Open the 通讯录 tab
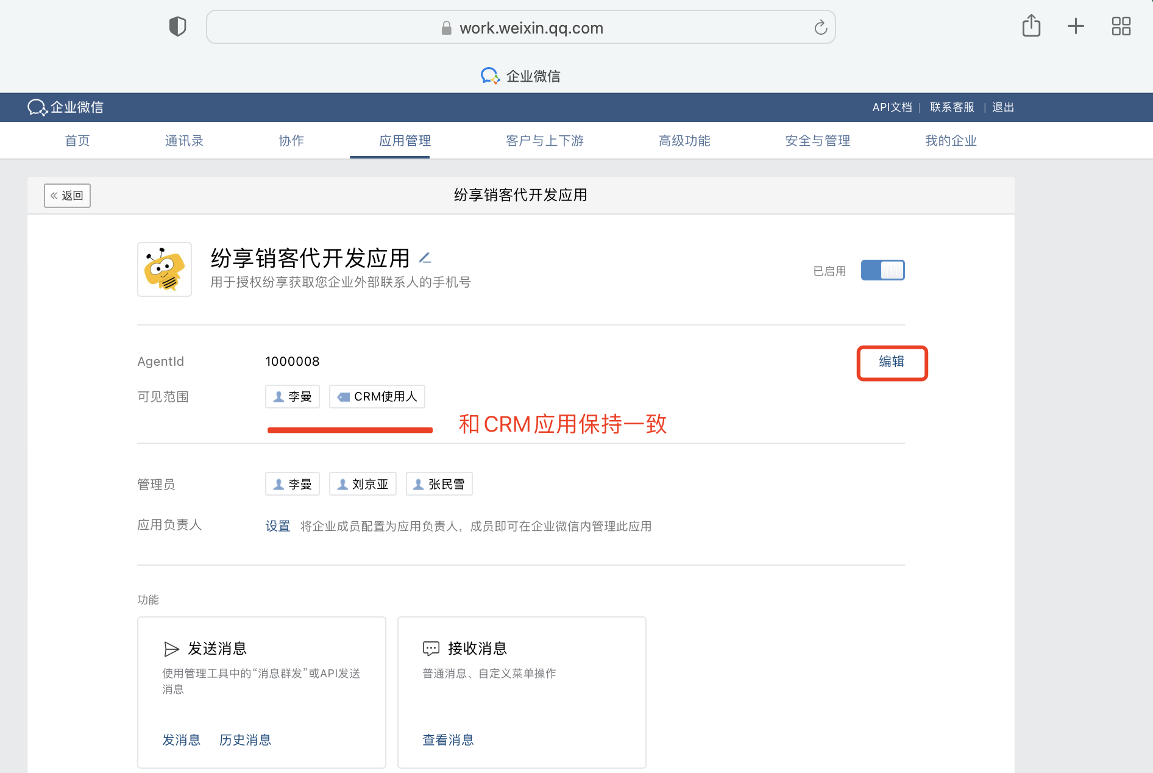This screenshot has width=1153, height=773. pos(184,141)
